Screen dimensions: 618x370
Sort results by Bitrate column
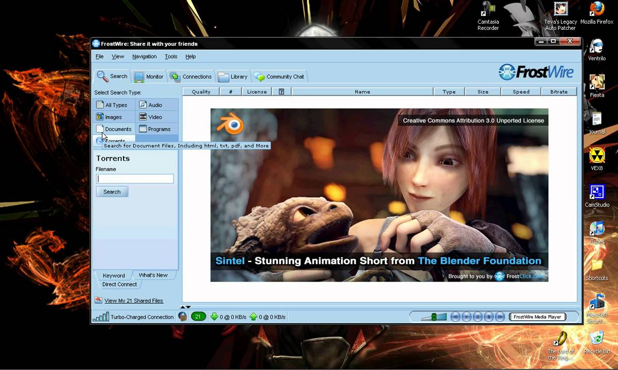point(559,91)
